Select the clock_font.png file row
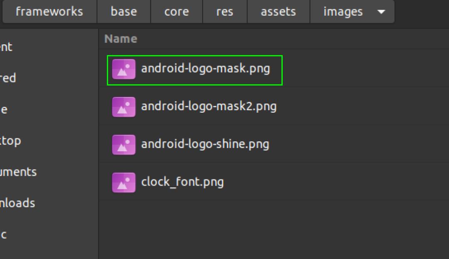 click(x=183, y=182)
